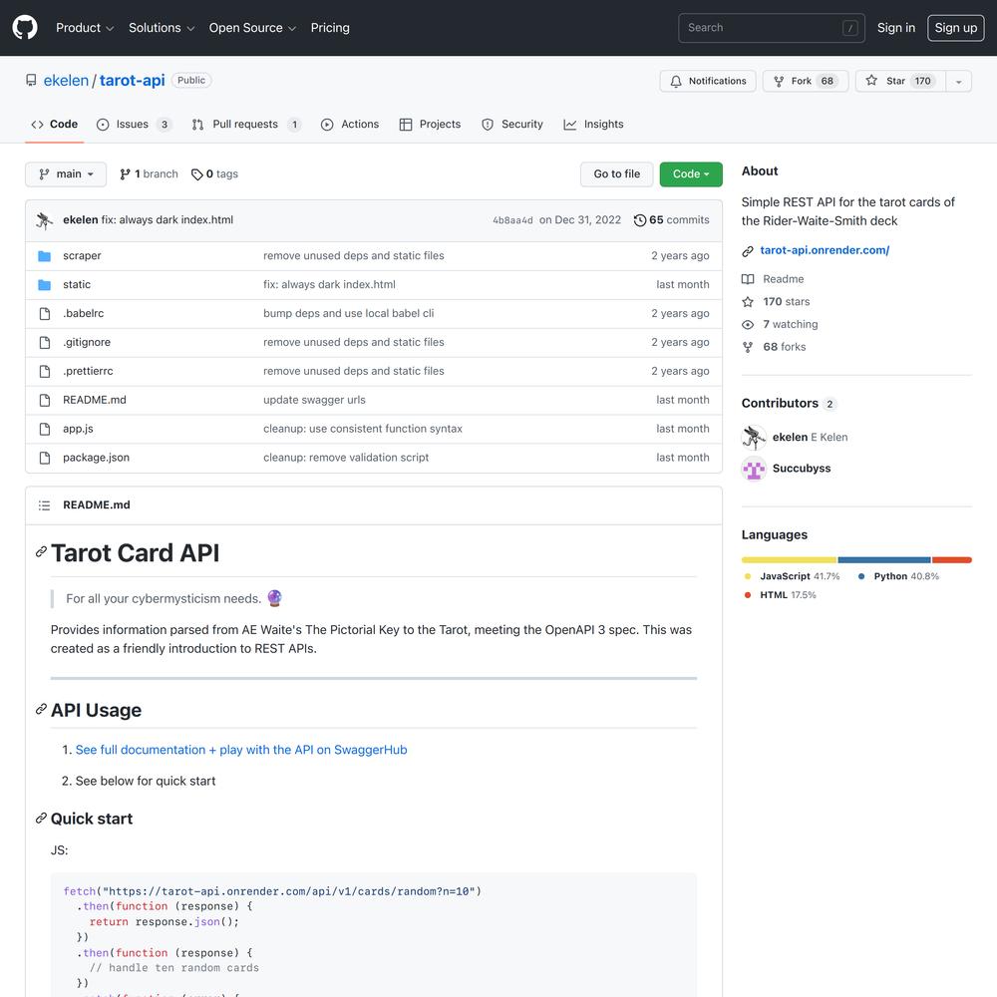The height and width of the screenshot is (997, 997).
Task: Click the eye icon beside 7 watching
Action: click(x=748, y=325)
